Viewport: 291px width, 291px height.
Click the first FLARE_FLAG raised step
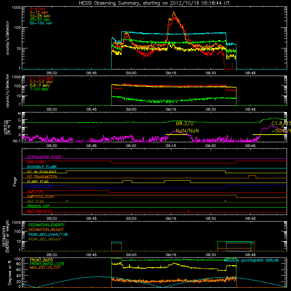pos(127,180)
